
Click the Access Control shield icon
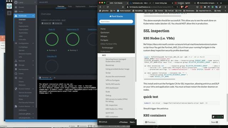16,89
